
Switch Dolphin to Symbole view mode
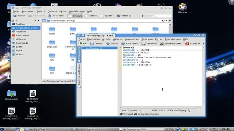click(x=75, y=16)
